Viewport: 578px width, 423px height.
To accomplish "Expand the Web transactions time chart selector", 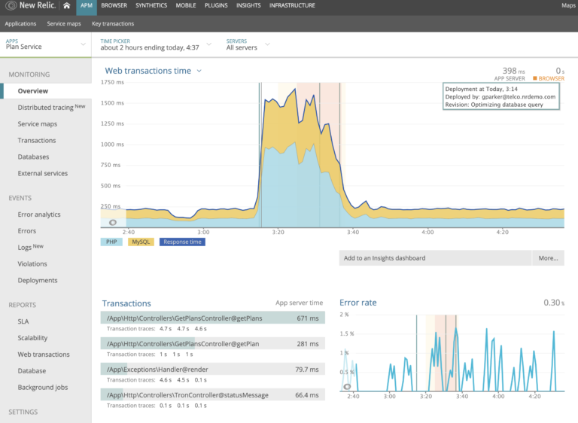I will (199, 71).
